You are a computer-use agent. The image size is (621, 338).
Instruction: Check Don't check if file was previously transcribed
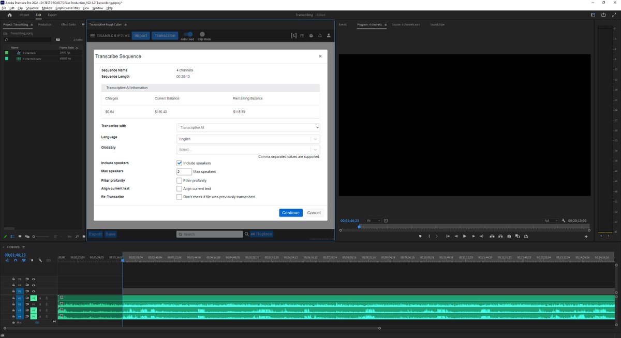tap(180, 197)
